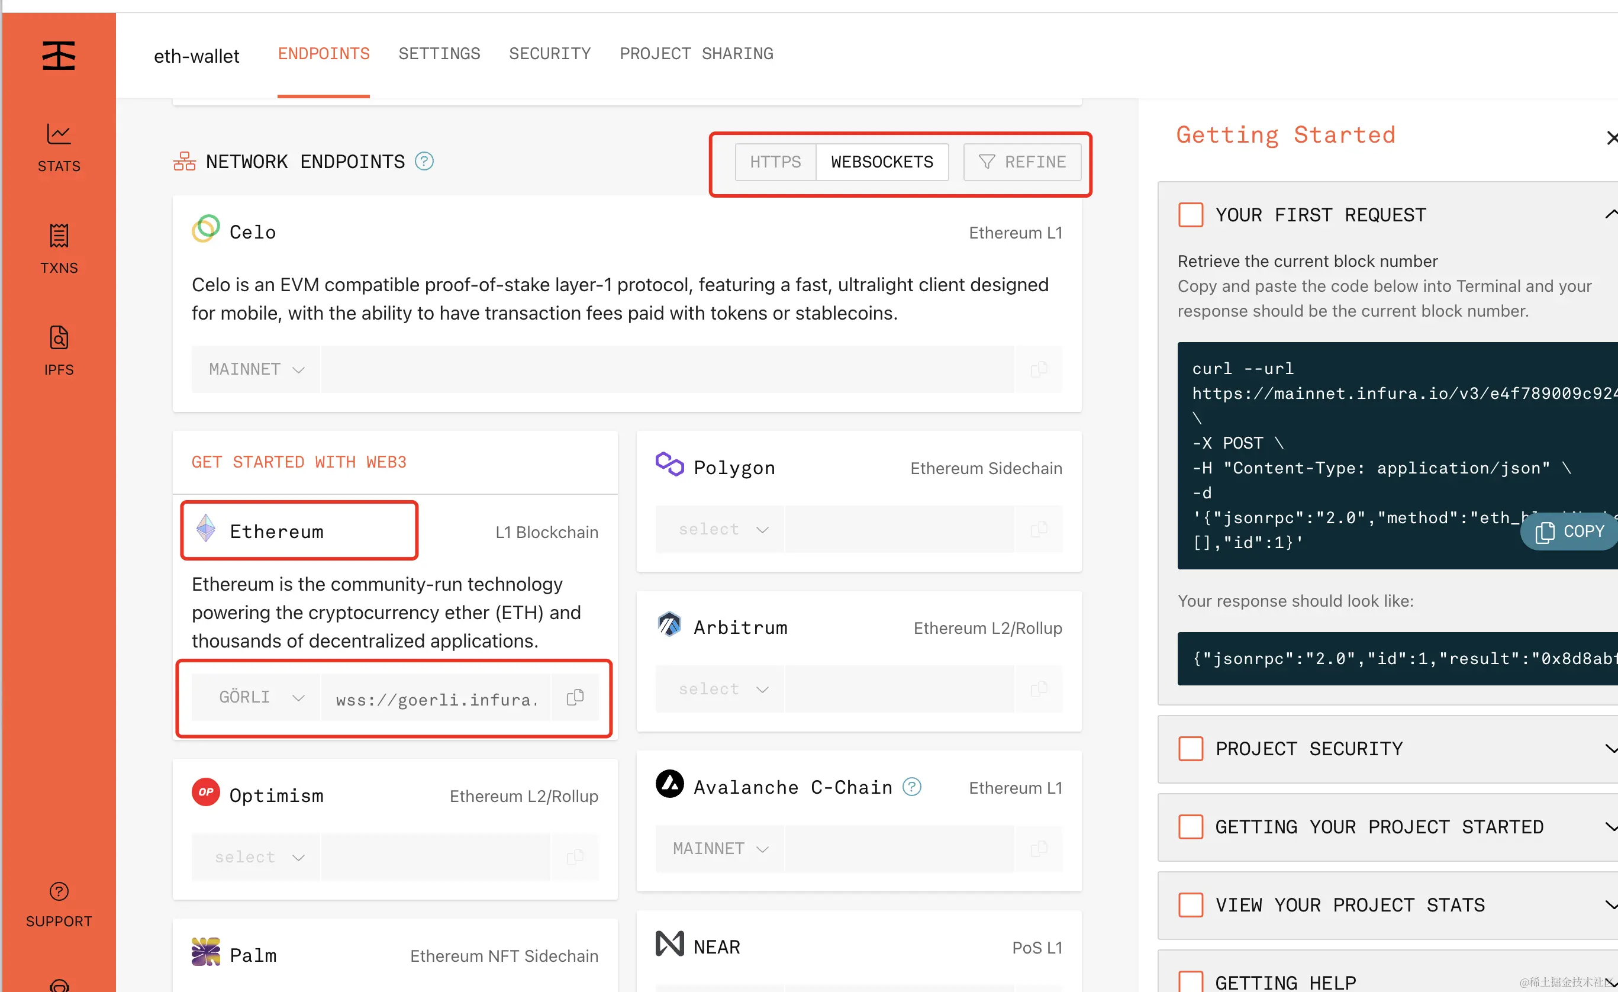Switch to the Settings tab
Image resolution: width=1618 pixels, height=992 pixels.
coord(439,54)
